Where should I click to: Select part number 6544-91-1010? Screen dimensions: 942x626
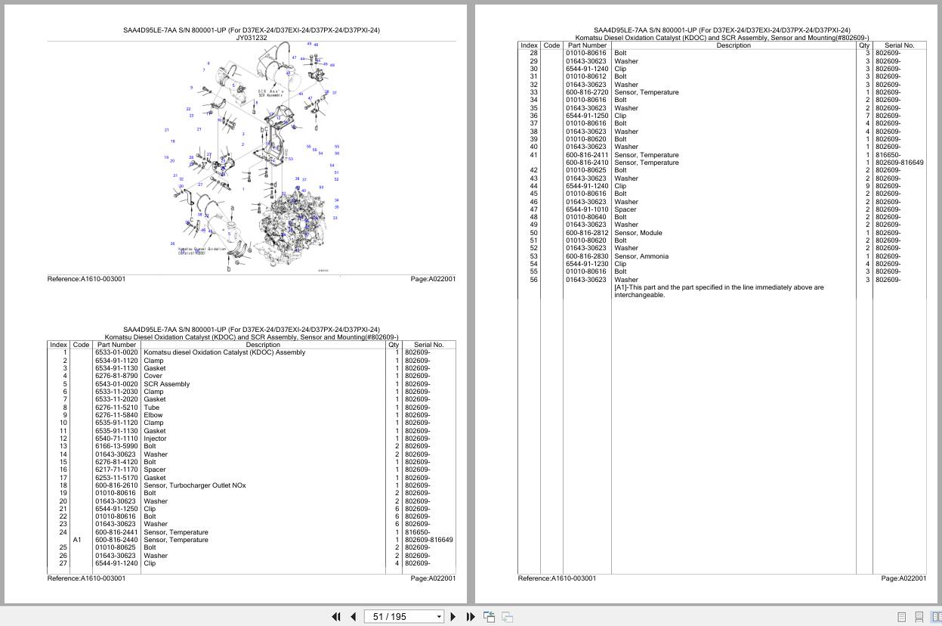[587, 209]
